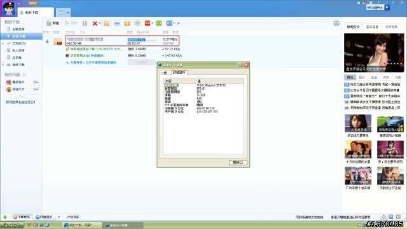The width and height of the screenshot is (407, 229).
Task: Click the gray toggle icon at toolbar right end
Action: (x=336, y=23)
